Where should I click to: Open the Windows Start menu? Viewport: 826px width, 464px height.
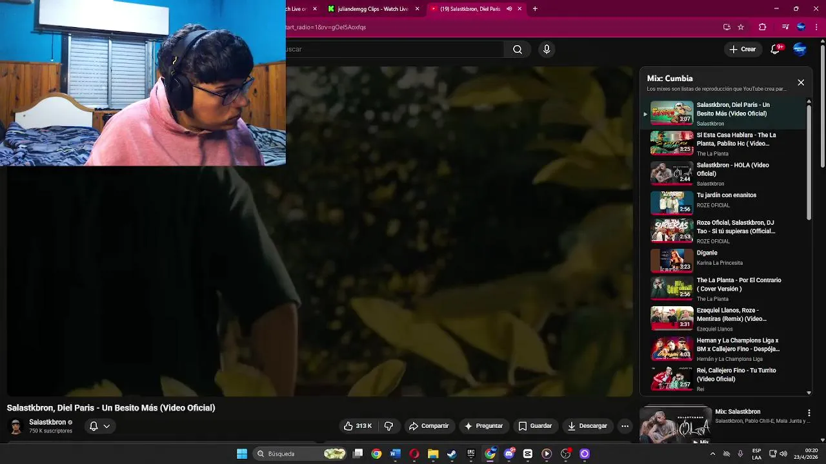pyautogui.click(x=242, y=454)
